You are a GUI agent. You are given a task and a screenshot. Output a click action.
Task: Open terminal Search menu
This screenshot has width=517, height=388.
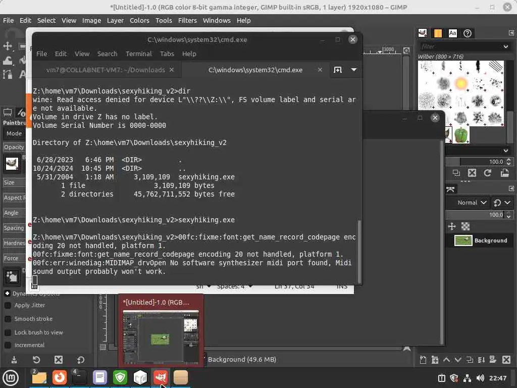[107, 54]
